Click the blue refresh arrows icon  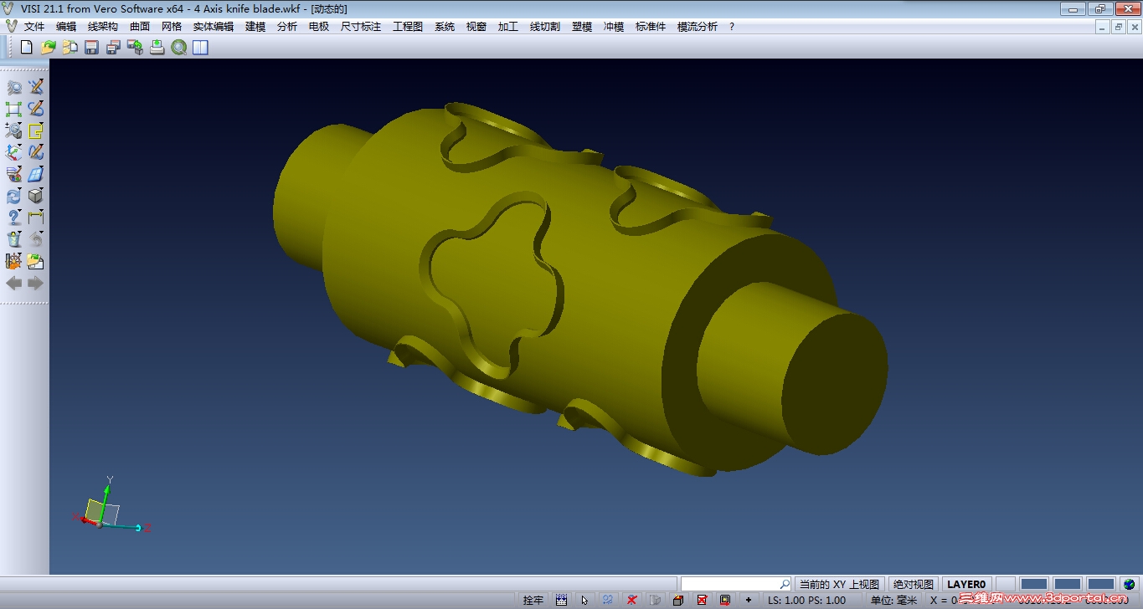pyautogui.click(x=13, y=196)
